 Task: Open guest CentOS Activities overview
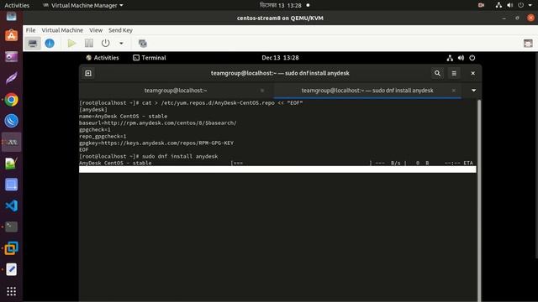(x=103, y=58)
